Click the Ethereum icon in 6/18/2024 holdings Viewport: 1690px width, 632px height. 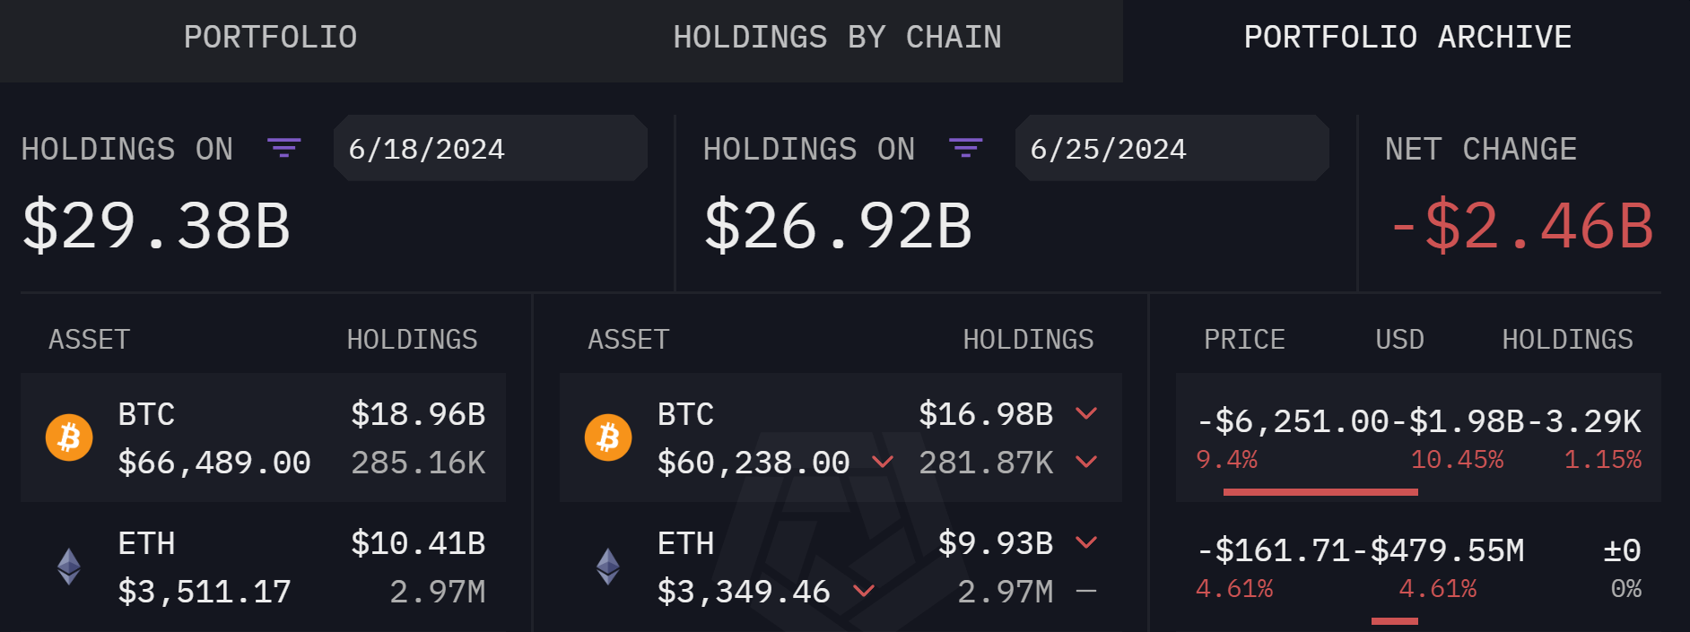(x=69, y=567)
